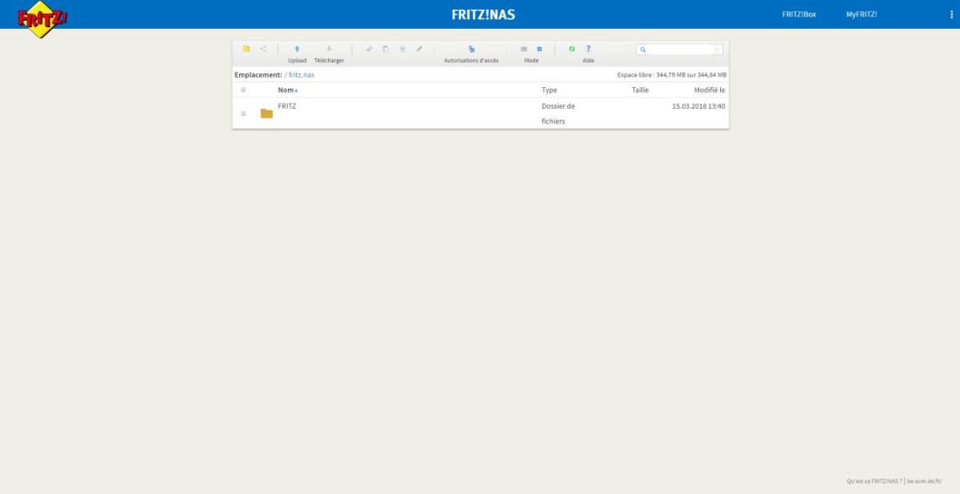
Task: Open the FRITZ!Box link in header
Action: [x=799, y=14]
